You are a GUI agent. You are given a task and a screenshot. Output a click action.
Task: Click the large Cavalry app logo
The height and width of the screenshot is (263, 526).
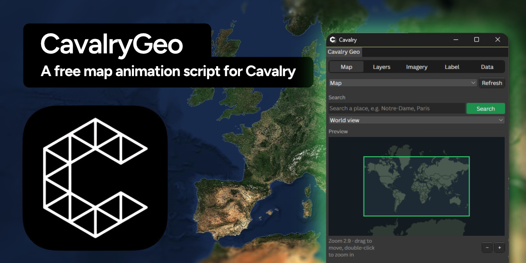95,178
